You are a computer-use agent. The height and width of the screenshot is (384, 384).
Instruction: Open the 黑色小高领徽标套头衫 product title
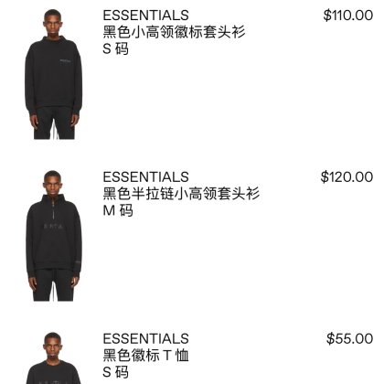174,32
